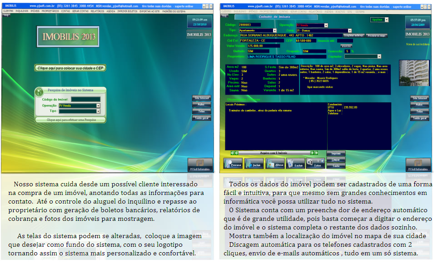Screen dimensions: 438x264
Task: Open PROPRIETÁRIOS menu in left window
Action: pos(50,11)
